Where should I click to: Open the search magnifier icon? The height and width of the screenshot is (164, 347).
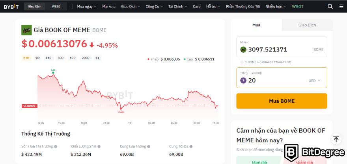tap(330, 6)
